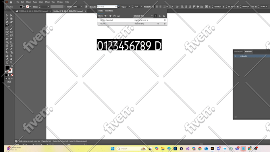Click the control bar fill swatch
Screen dimensions: 270x152
(21, 7)
